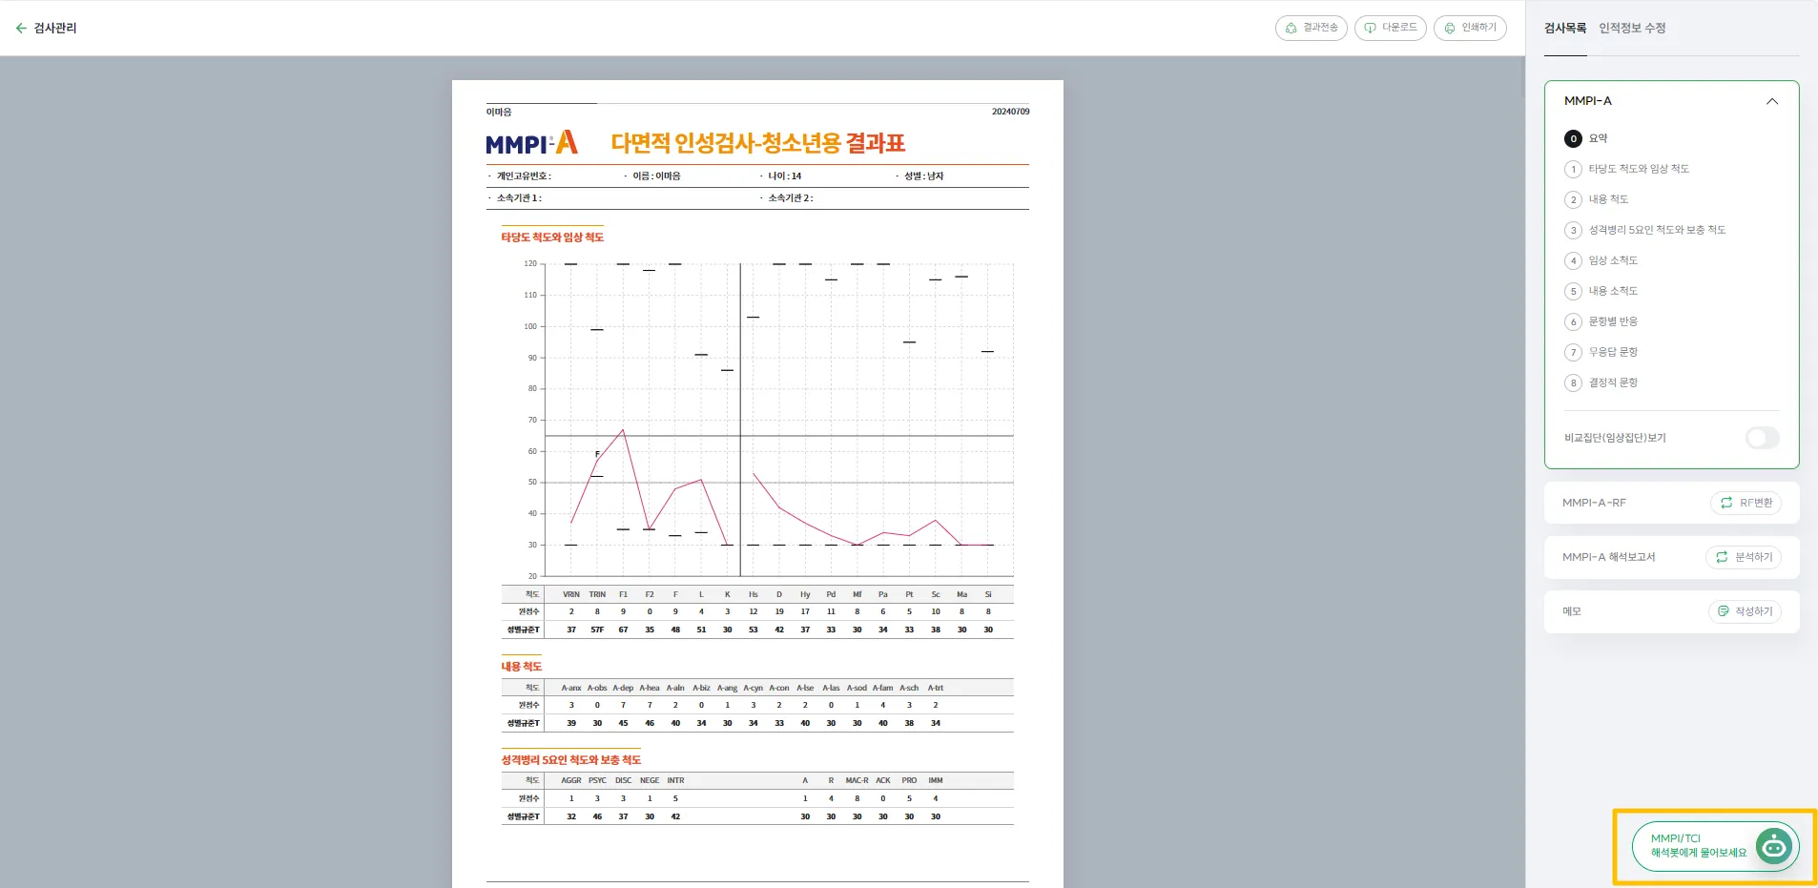Click the 검사관리 page title
Viewport: 1818px width, 888px height.
pos(55,29)
